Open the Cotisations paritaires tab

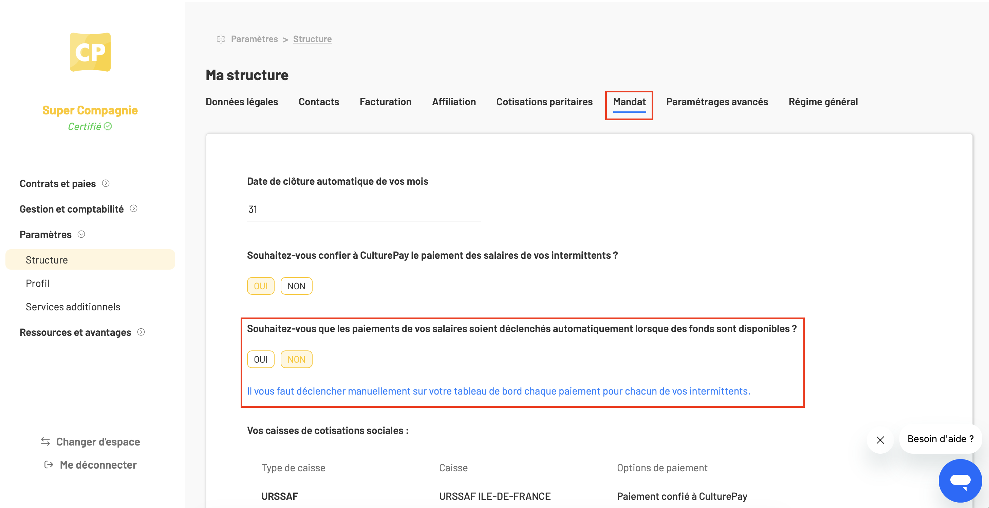544,102
